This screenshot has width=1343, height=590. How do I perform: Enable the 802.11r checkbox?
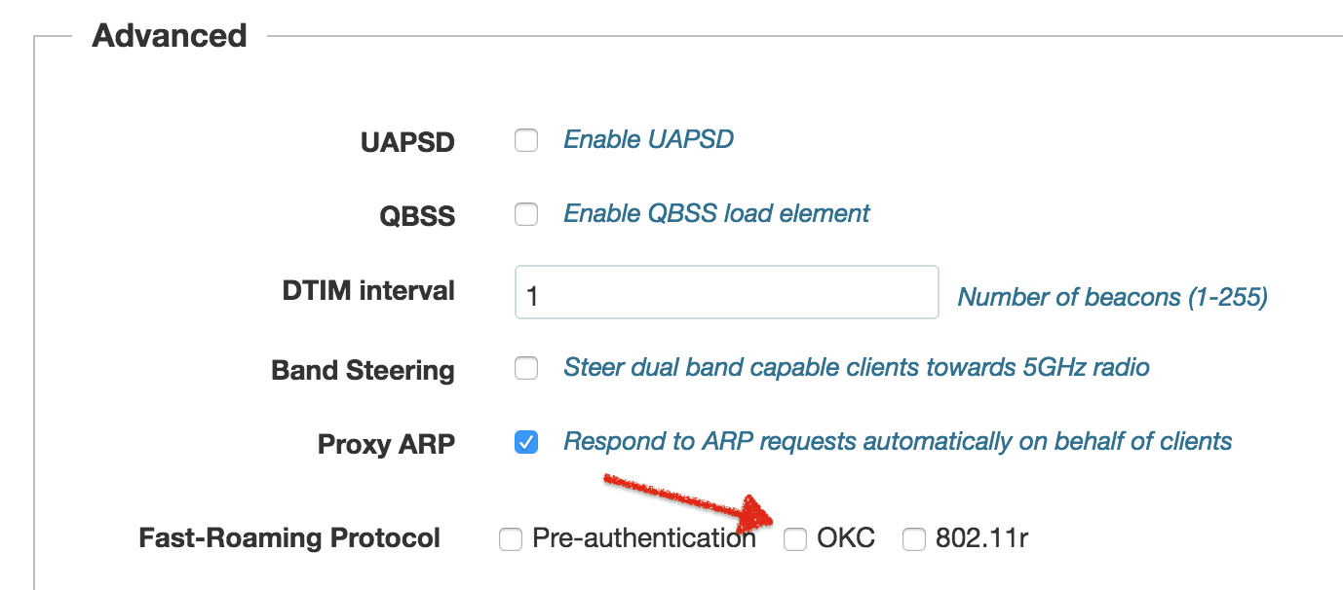pyautogui.click(x=913, y=538)
